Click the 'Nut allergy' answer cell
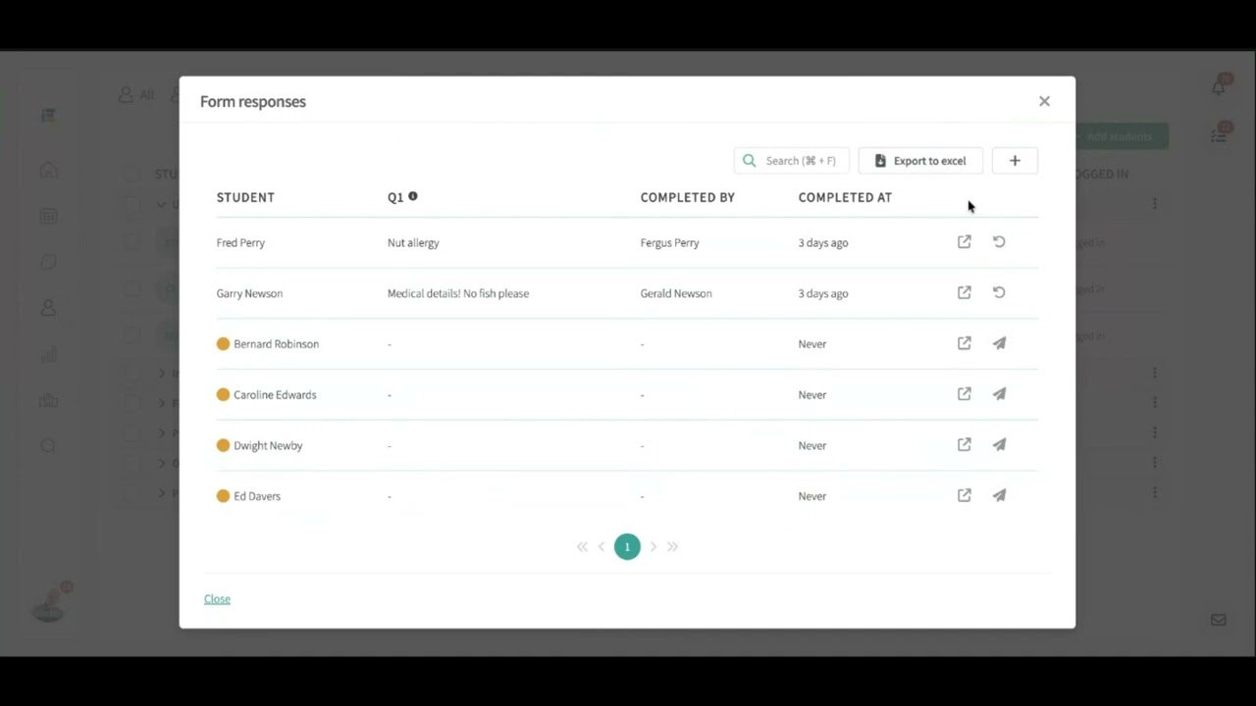Viewport: 1256px width, 706px height. coord(413,242)
